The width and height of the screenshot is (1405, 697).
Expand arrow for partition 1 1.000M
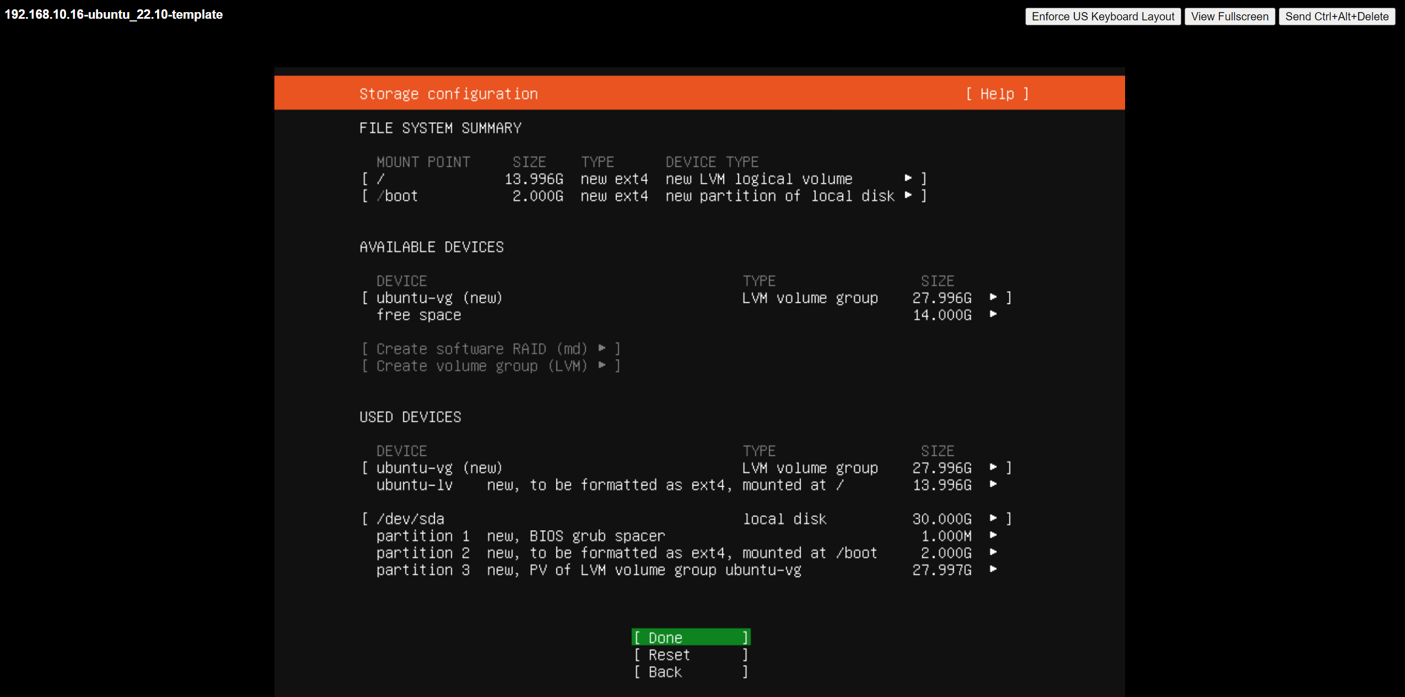tap(993, 535)
